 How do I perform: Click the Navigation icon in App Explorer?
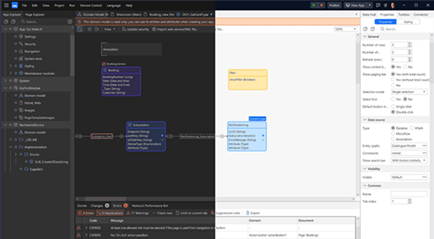pyautogui.click(x=21, y=51)
